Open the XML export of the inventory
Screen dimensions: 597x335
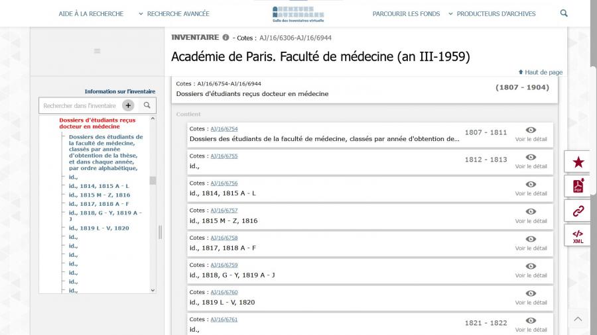(x=578, y=236)
